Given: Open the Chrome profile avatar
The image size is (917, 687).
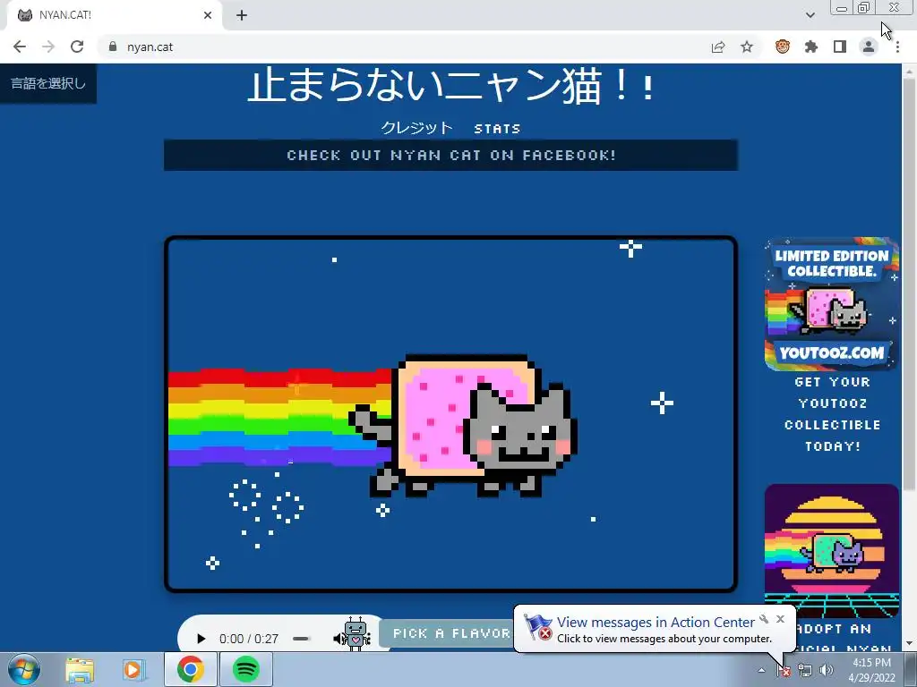Looking at the screenshot, I should 869,47.
